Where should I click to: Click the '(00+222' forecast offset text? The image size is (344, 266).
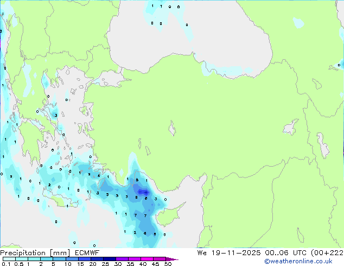click(327, 253)
